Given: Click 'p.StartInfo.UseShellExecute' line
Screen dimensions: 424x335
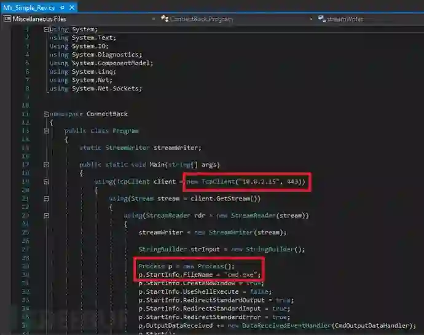Looking at the screenshot, I should (205, 292).
